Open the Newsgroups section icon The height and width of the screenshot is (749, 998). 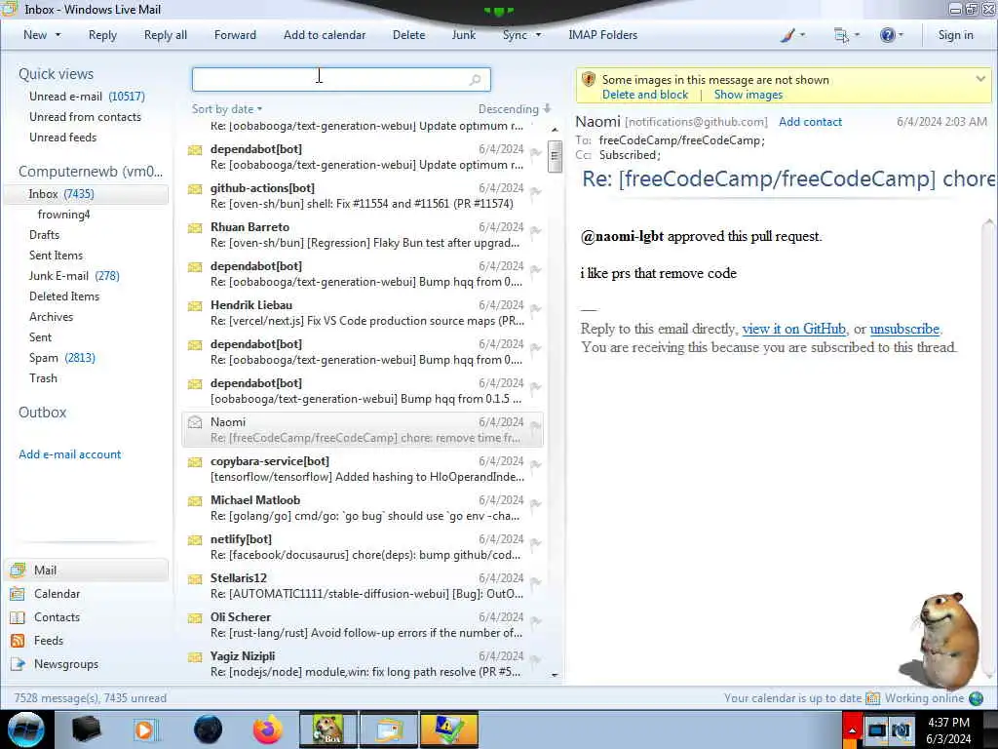pos(18,664)
